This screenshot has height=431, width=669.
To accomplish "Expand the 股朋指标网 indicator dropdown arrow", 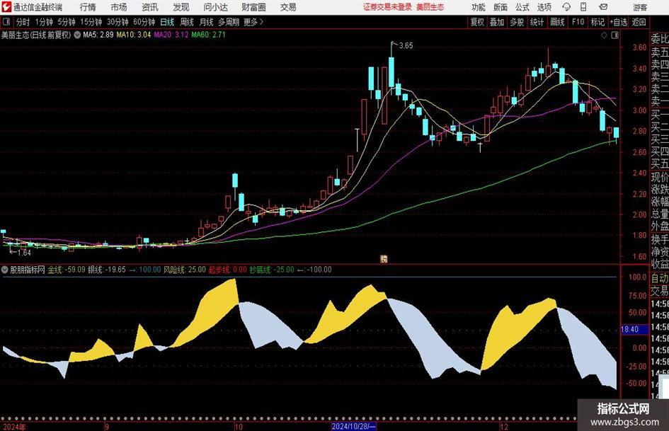I will click(x=5, y=270).
